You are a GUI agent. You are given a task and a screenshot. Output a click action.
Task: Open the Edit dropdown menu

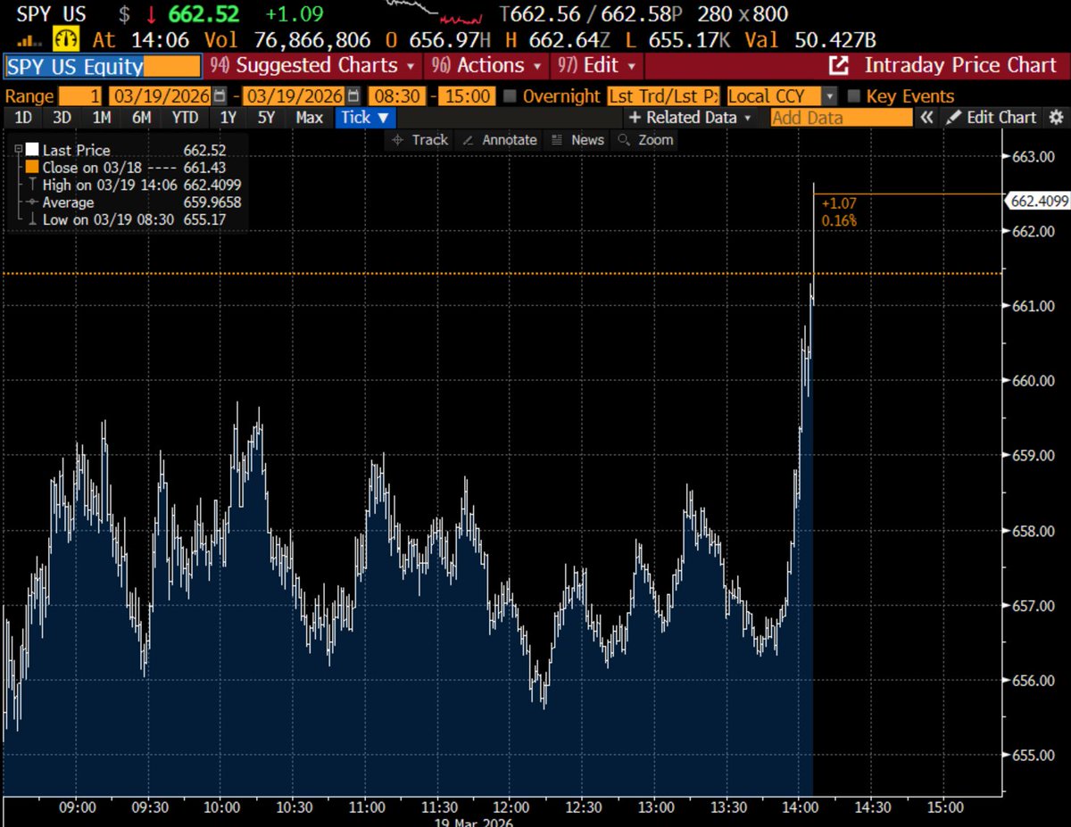598,65
